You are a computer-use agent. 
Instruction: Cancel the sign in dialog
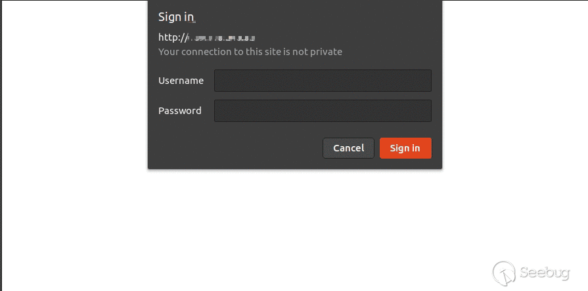tap(348, 148)
